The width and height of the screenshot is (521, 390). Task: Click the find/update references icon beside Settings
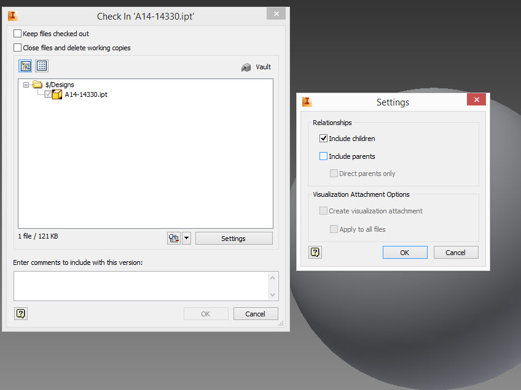coord(174,238)
